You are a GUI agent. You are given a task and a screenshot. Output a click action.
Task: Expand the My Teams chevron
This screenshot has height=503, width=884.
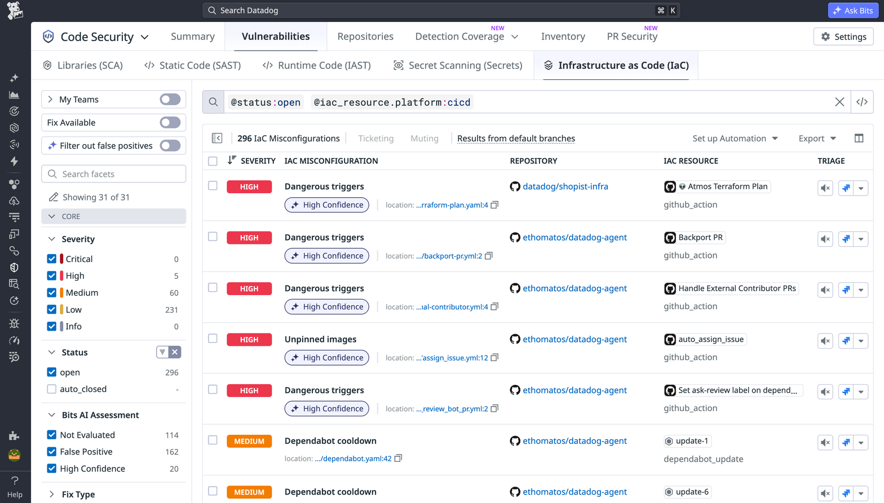click(x=50, y=99)
